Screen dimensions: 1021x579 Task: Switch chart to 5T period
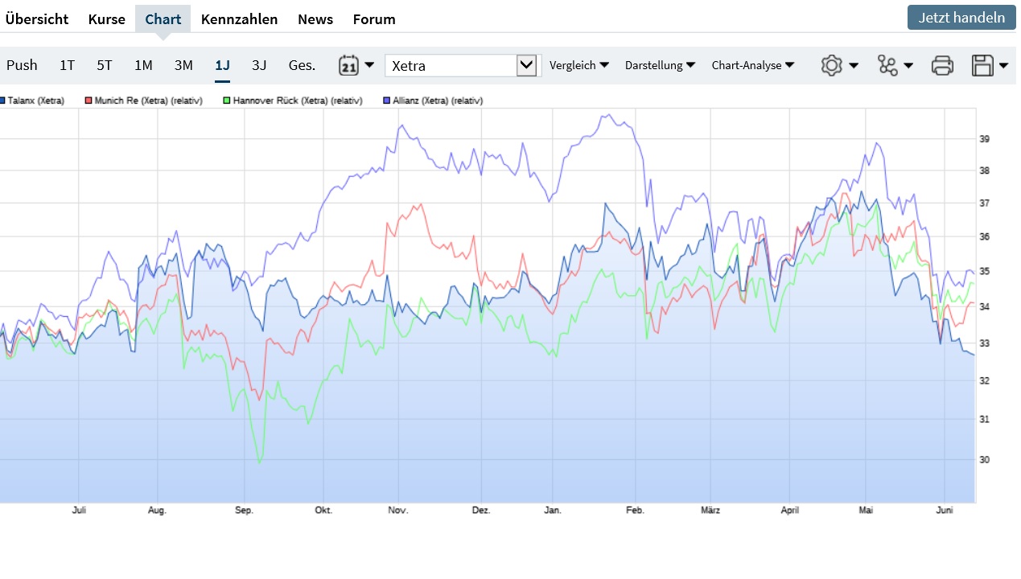point(105,65)
